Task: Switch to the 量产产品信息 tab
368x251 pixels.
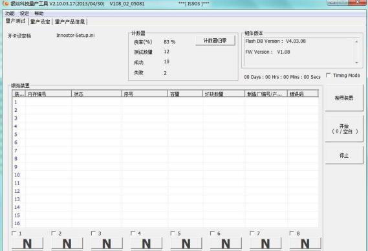Action: (x=70, y=21)
